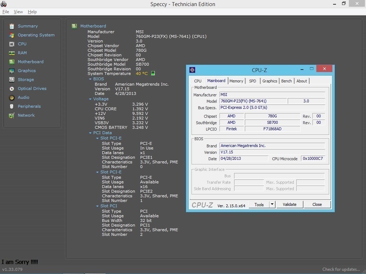
Task: Click CPU-Z Southbridge model field SB700
Action: point(272,122)
